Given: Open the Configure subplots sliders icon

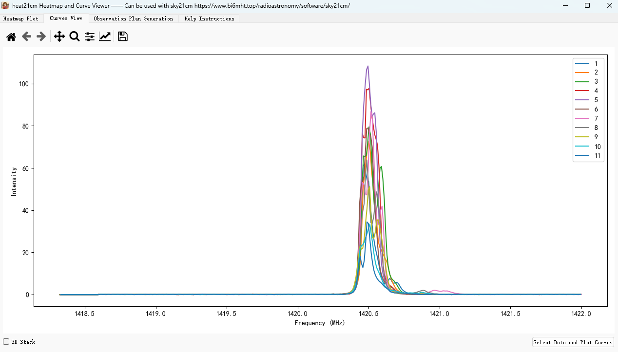Looking at the screenshot, I should (x=90, y=37).
